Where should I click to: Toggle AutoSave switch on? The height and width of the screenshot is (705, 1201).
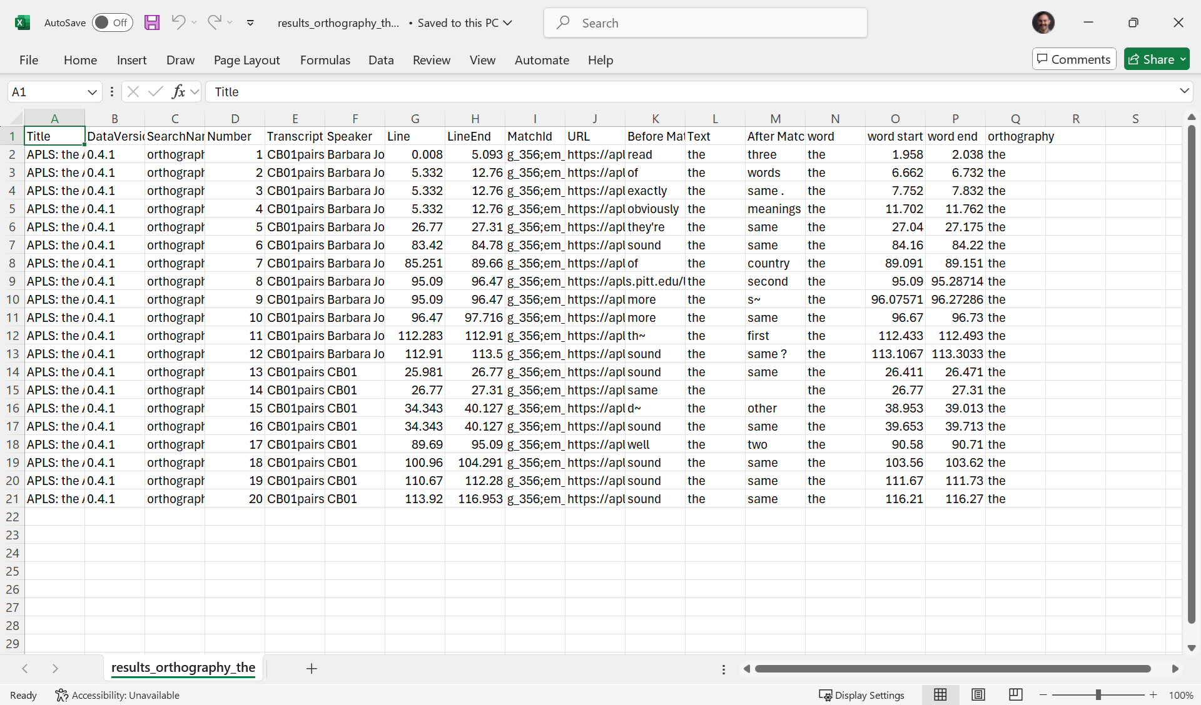(113, 22)
